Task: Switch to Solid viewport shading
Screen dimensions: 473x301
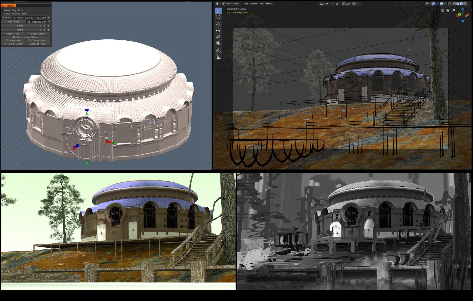Action: [458, 4]
